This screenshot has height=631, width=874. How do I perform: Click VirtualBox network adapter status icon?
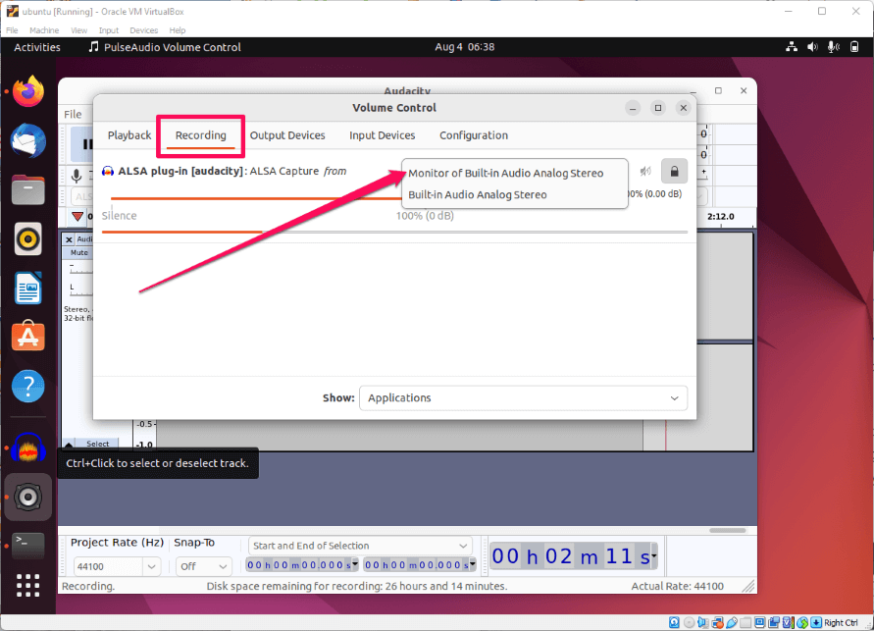(x=717, y=622)
